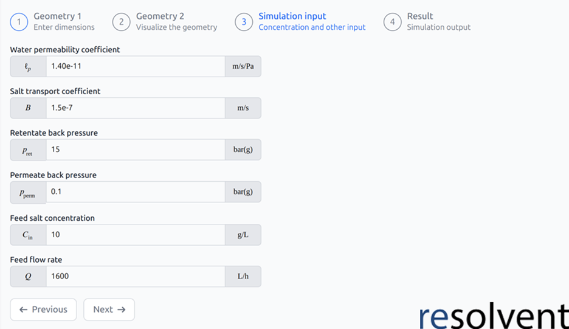569x329 pixels.
Task: Click the permeate back pressure field
Action: [136, 192]
